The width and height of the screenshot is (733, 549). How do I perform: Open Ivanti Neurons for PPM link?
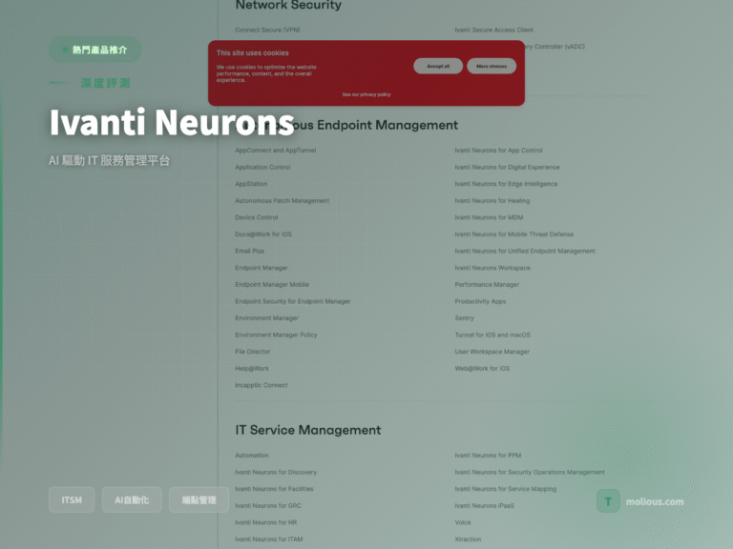[x=488, y=456]
